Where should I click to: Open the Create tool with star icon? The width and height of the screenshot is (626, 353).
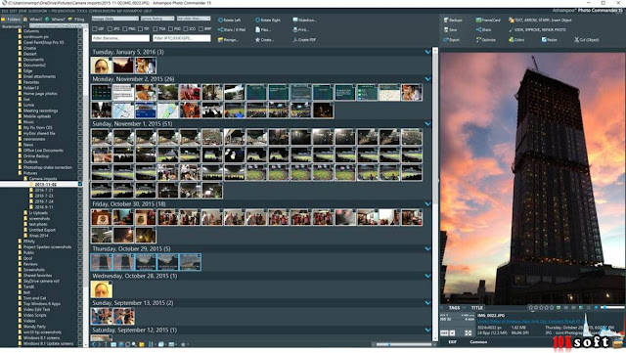264,40
